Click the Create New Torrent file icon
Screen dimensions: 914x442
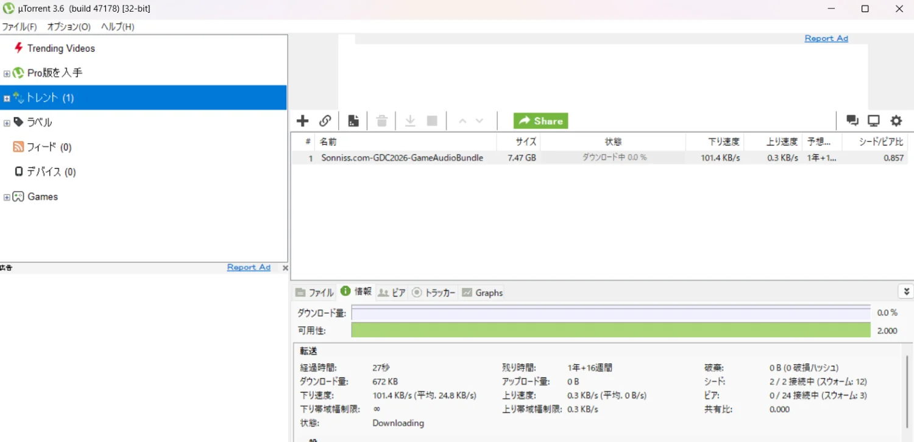pyautogui.click(x=353, y=121)
